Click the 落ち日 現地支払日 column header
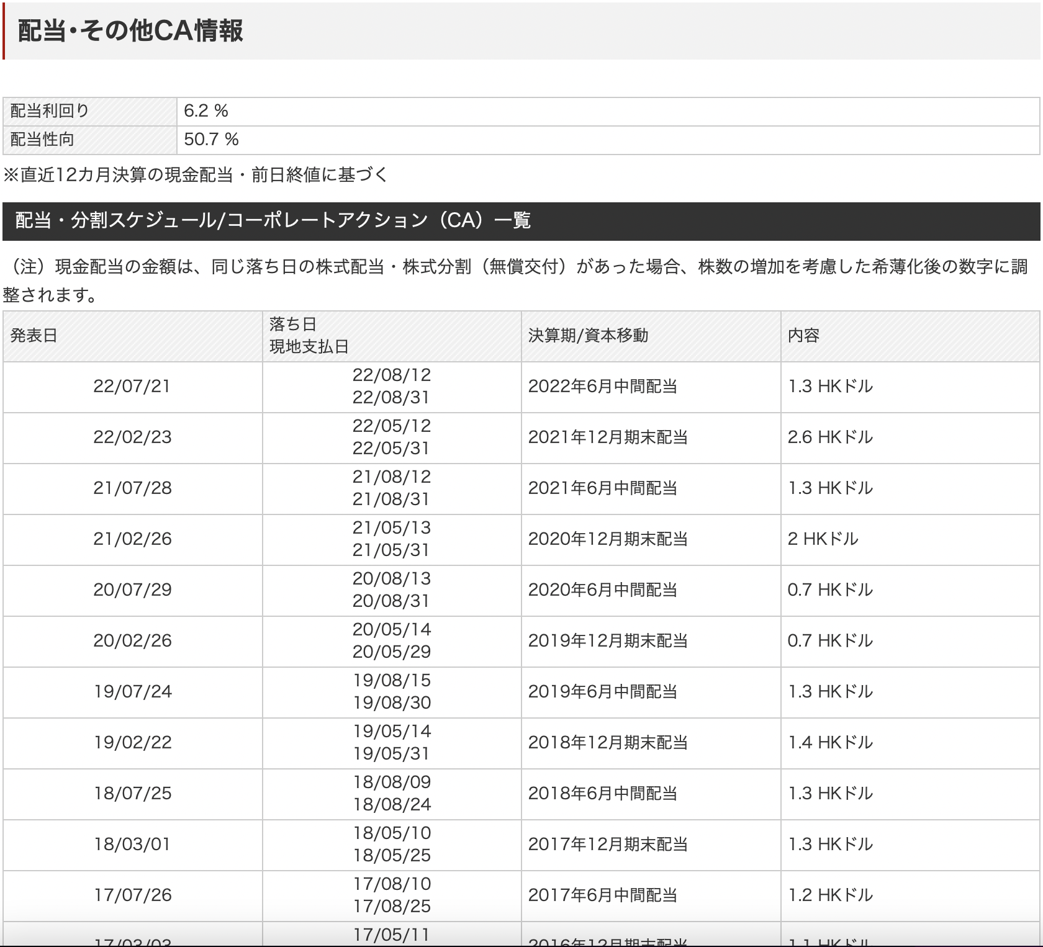Screen dimensions: 1043x947 (x=392, y=336)
